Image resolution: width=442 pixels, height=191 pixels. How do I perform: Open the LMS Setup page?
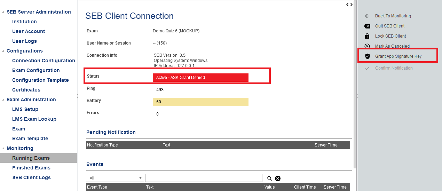point(25,109)
